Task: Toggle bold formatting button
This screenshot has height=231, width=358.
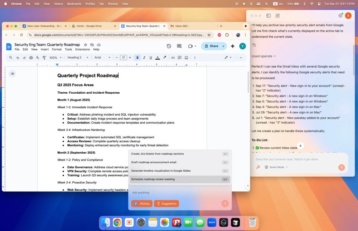Action: click(137, 58)
